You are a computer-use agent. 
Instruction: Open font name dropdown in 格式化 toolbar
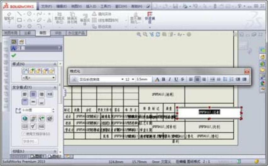tap(123, 79)
